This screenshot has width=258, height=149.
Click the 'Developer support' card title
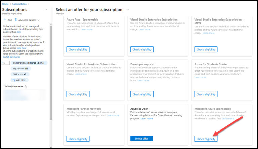[x=142, y=64]
